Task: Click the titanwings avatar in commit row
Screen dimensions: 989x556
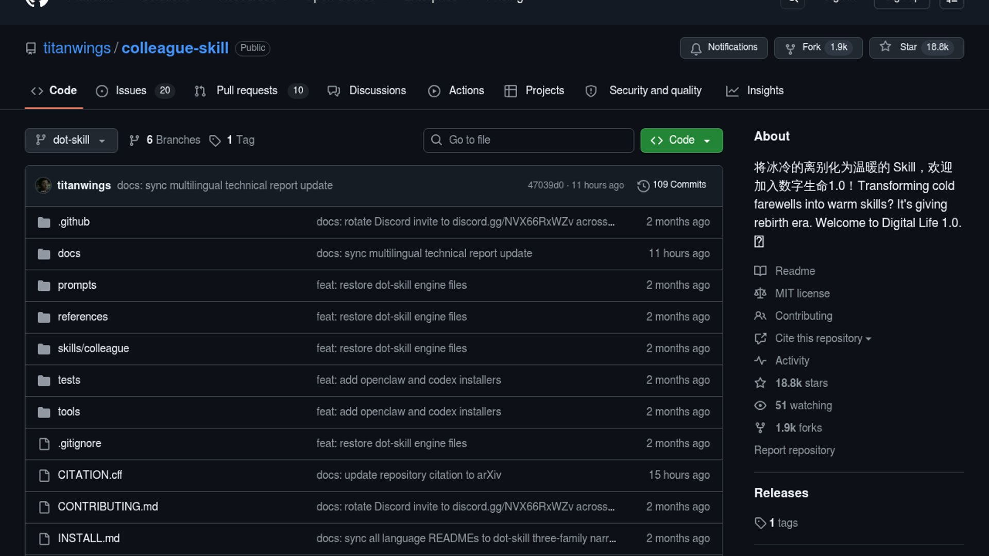Action: pos(43,185)
